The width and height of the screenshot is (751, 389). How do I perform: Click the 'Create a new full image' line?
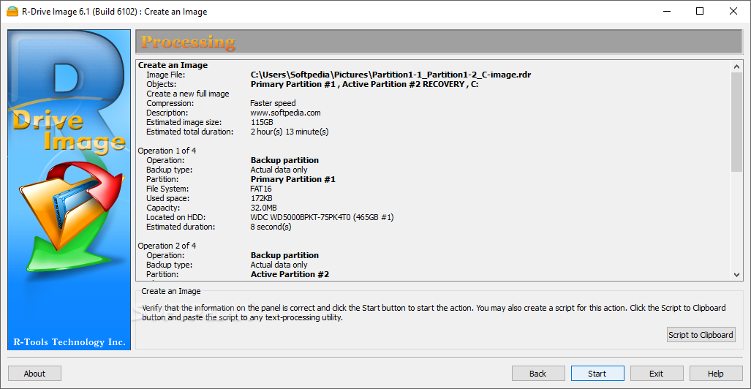[188, 94]
